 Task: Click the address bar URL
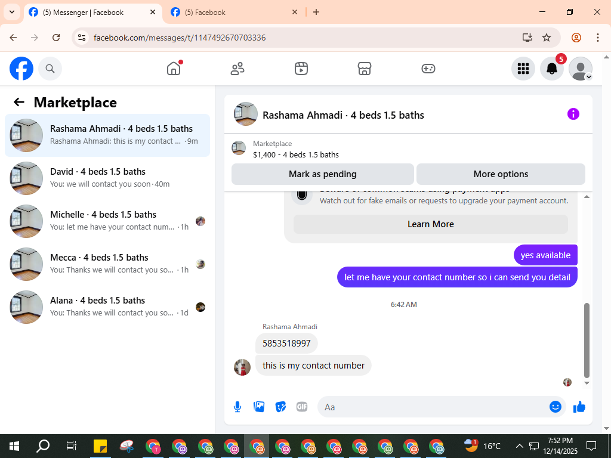180,38
